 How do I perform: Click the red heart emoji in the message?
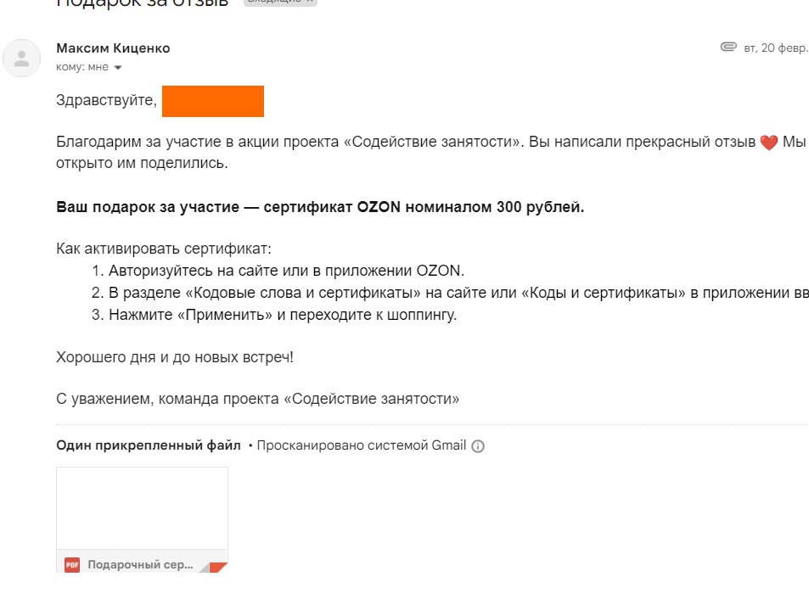pyautogui.click(x=769, y=143)
